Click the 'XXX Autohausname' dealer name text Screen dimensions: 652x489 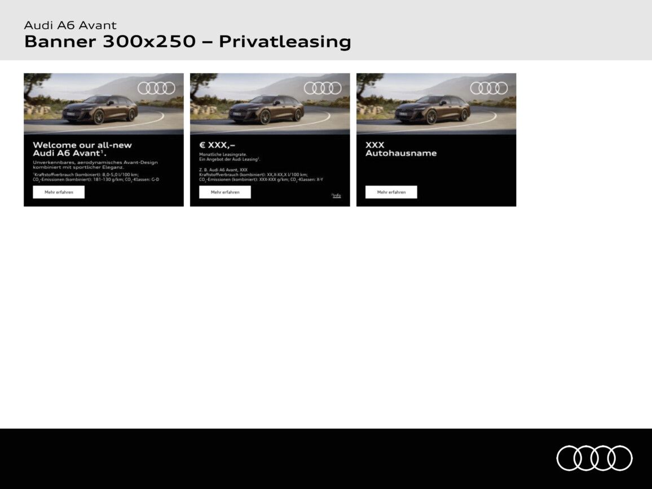(400, 149)
